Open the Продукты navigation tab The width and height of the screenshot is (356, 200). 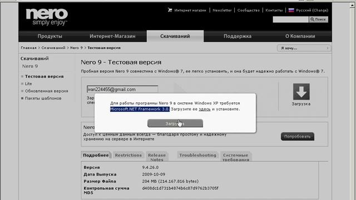pos(50,36)
